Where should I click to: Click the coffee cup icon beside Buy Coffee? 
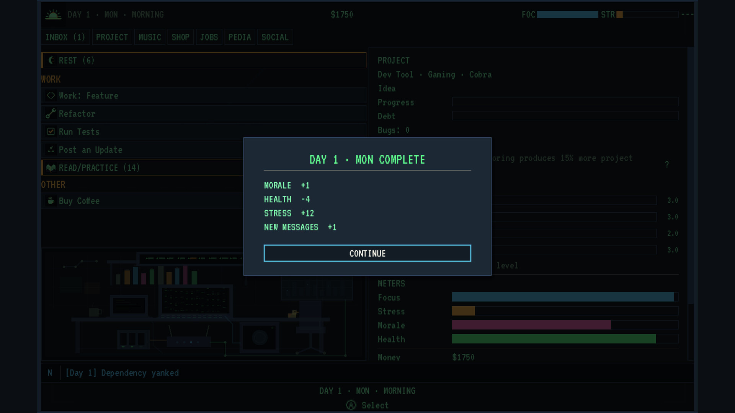pyautogui.click(x=51, y=200)
